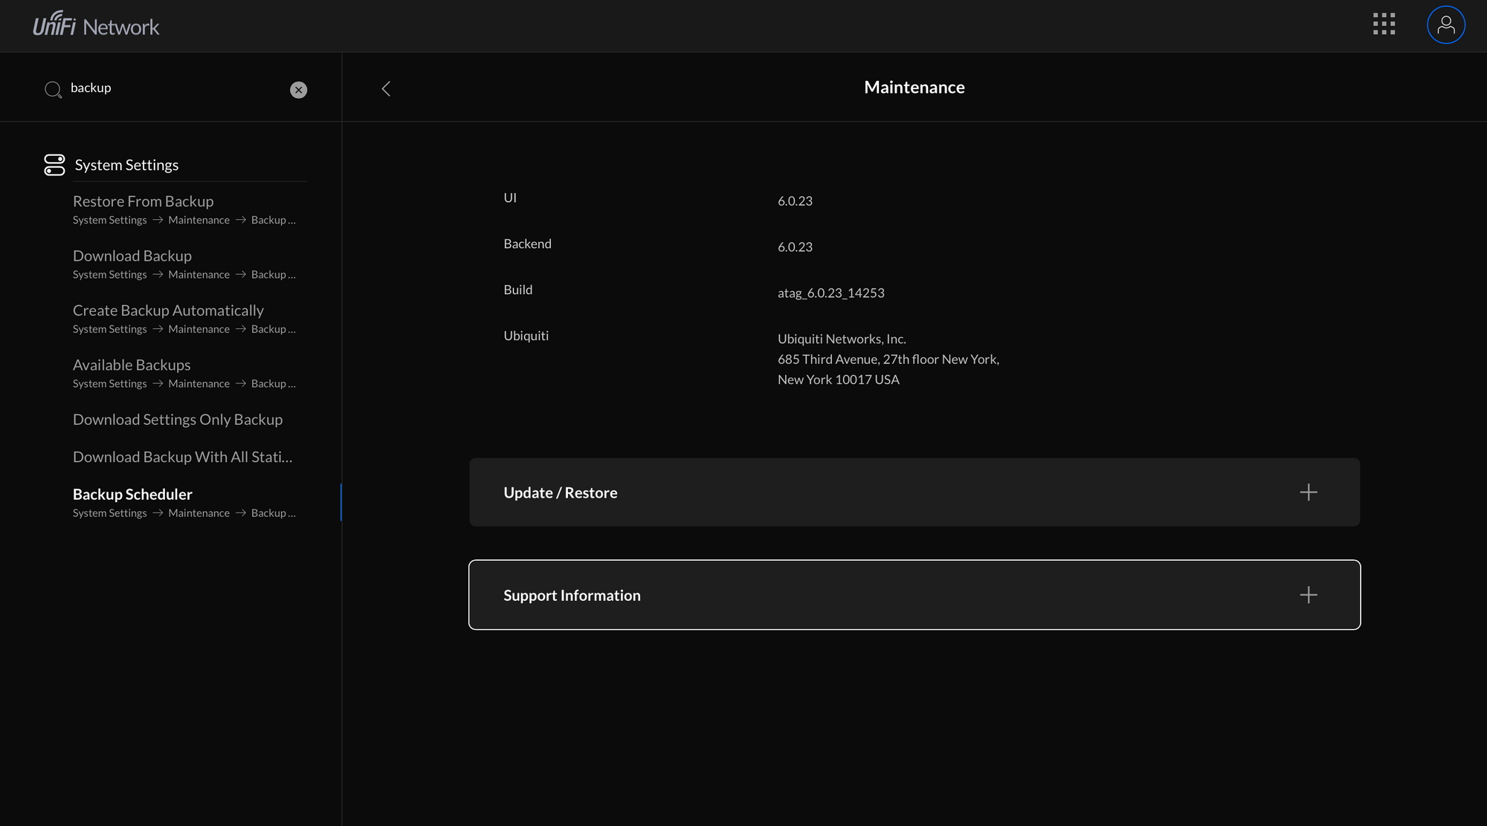
Task: Select Download Settings Only Backup
Action: [x=178, y=420]
